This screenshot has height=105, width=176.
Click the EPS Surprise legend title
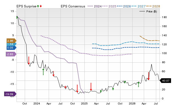(x=26, y=6)
